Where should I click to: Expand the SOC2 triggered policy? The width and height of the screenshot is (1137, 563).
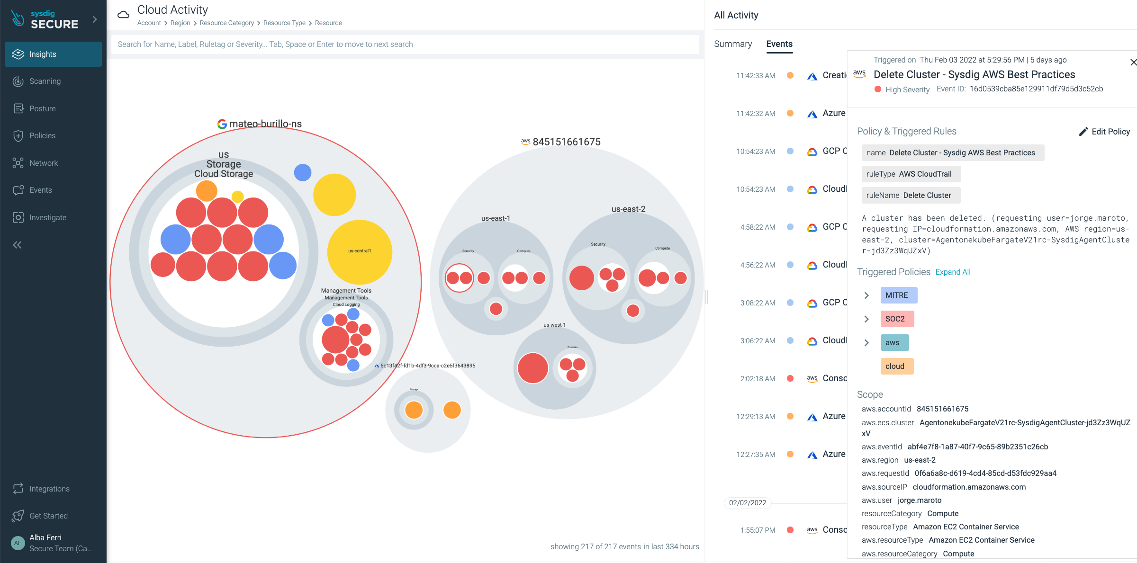tap(866, 319)
